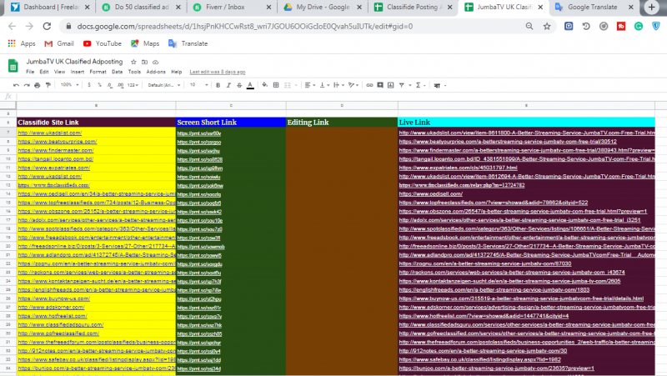Open the View menu
Image resolution: width=667 pixels, height=376 pixels.
coord(59,72)
